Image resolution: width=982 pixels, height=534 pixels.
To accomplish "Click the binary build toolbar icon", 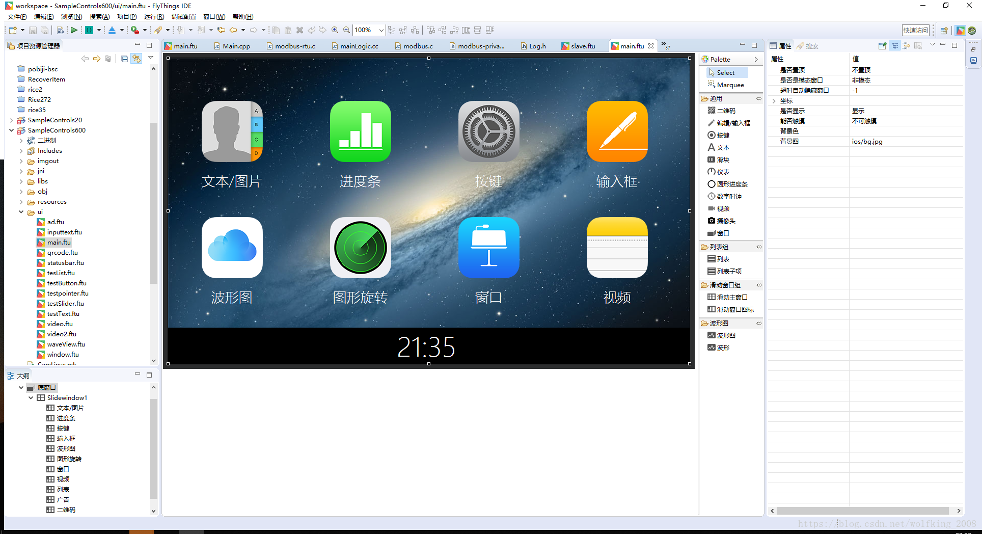I will [x=60, y=30].
